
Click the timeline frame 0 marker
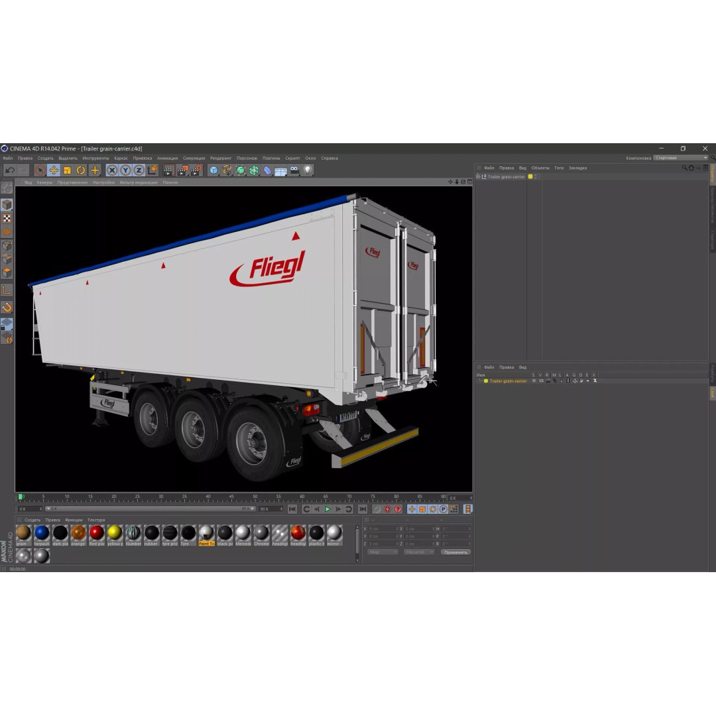pyautogui.click(x=21, y=497)
